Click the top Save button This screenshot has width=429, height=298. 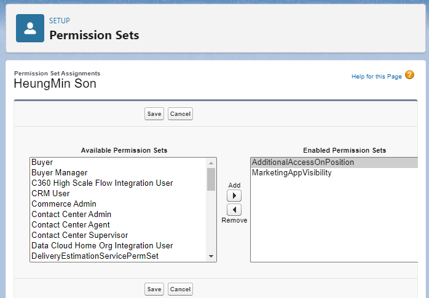pyautogui.click(x=154, y=114)
